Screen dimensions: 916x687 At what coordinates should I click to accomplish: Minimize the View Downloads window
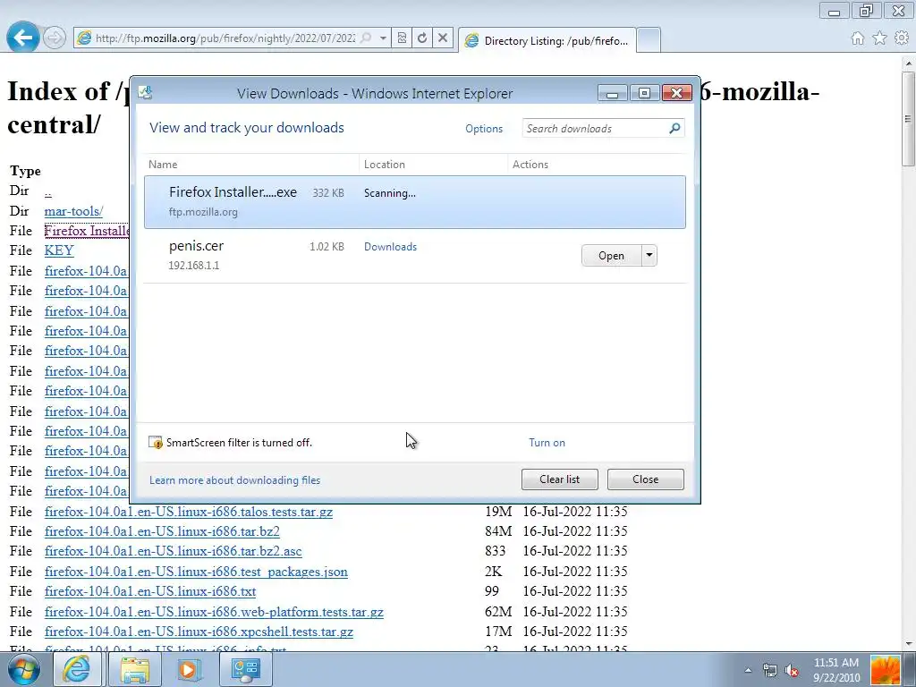612,93
